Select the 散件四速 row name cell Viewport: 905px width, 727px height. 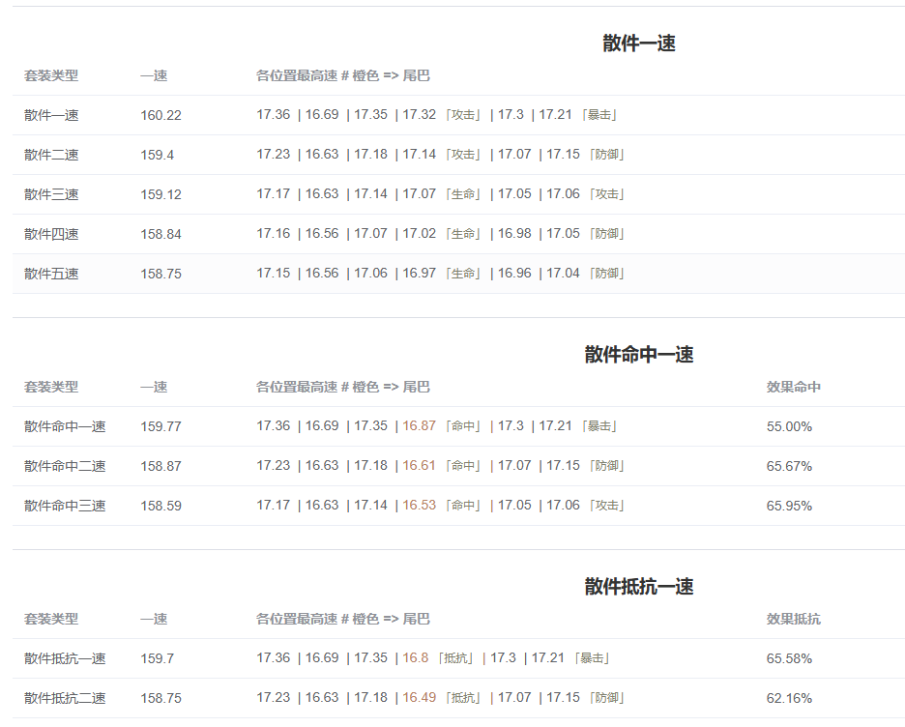(x=51, y=234)
